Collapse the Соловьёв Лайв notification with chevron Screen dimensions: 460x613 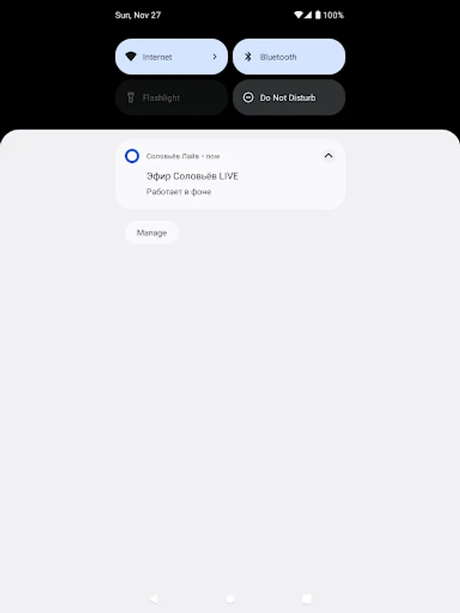click(328, 156)
